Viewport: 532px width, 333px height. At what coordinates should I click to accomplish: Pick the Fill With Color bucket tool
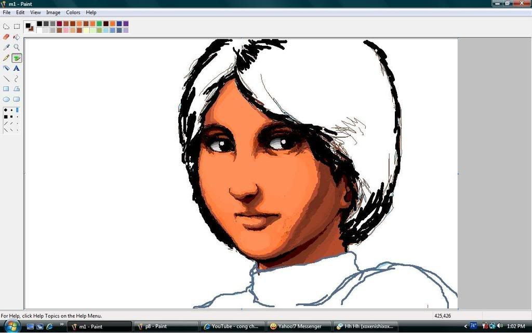click(17, 37)
